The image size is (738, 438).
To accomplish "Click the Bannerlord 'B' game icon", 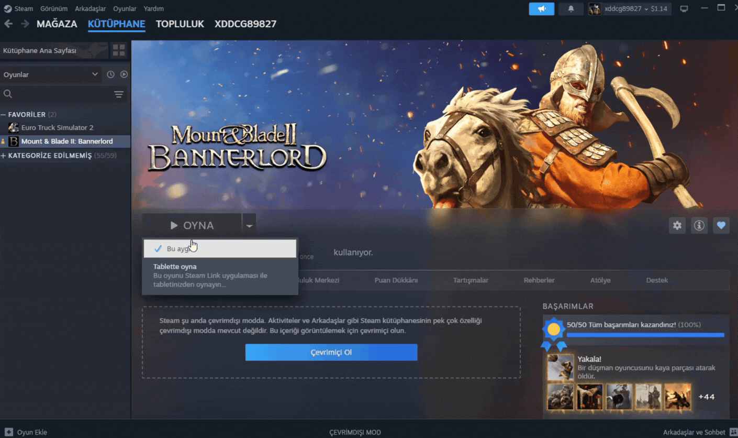I will click(x=14, y=141).
